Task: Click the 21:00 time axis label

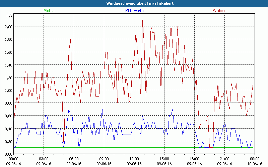Action: 224,159
